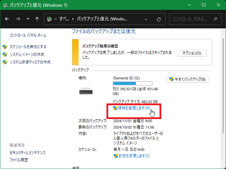Open the recent locations dropdown chevron

28,19
